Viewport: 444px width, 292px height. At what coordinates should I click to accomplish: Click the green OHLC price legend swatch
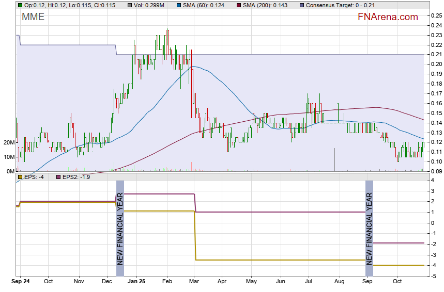click(x=20, y=5)
